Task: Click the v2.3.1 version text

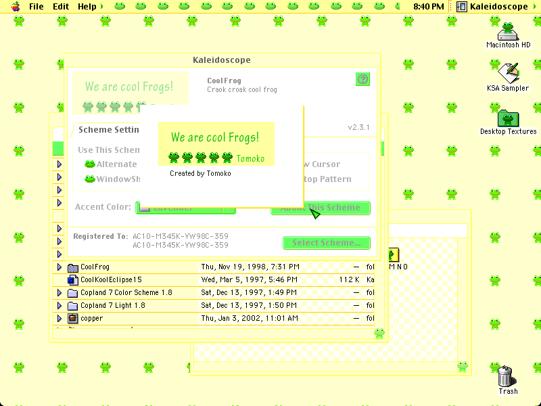Action: (358, 127)
